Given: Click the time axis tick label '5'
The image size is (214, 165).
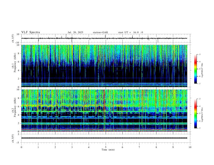Looking at the screenshot, I should (106, 147).
